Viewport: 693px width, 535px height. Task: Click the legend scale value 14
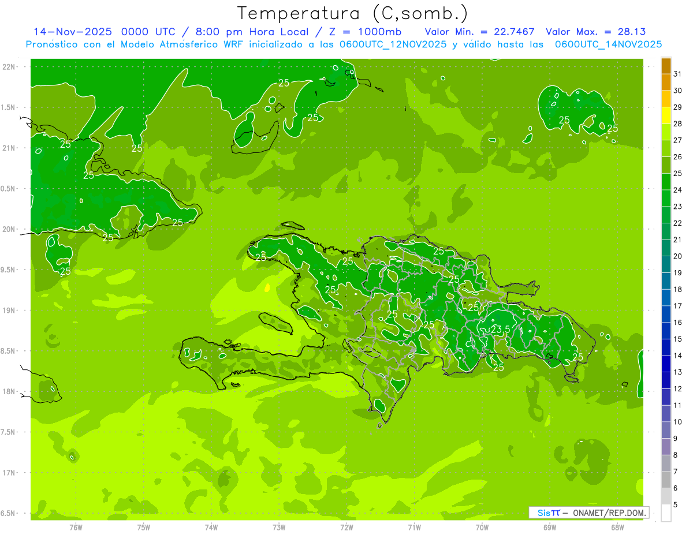[x=677, y=356]
